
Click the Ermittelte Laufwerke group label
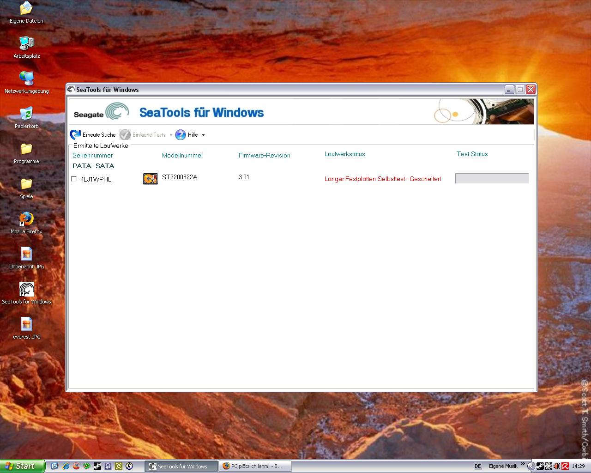point(101,145)
